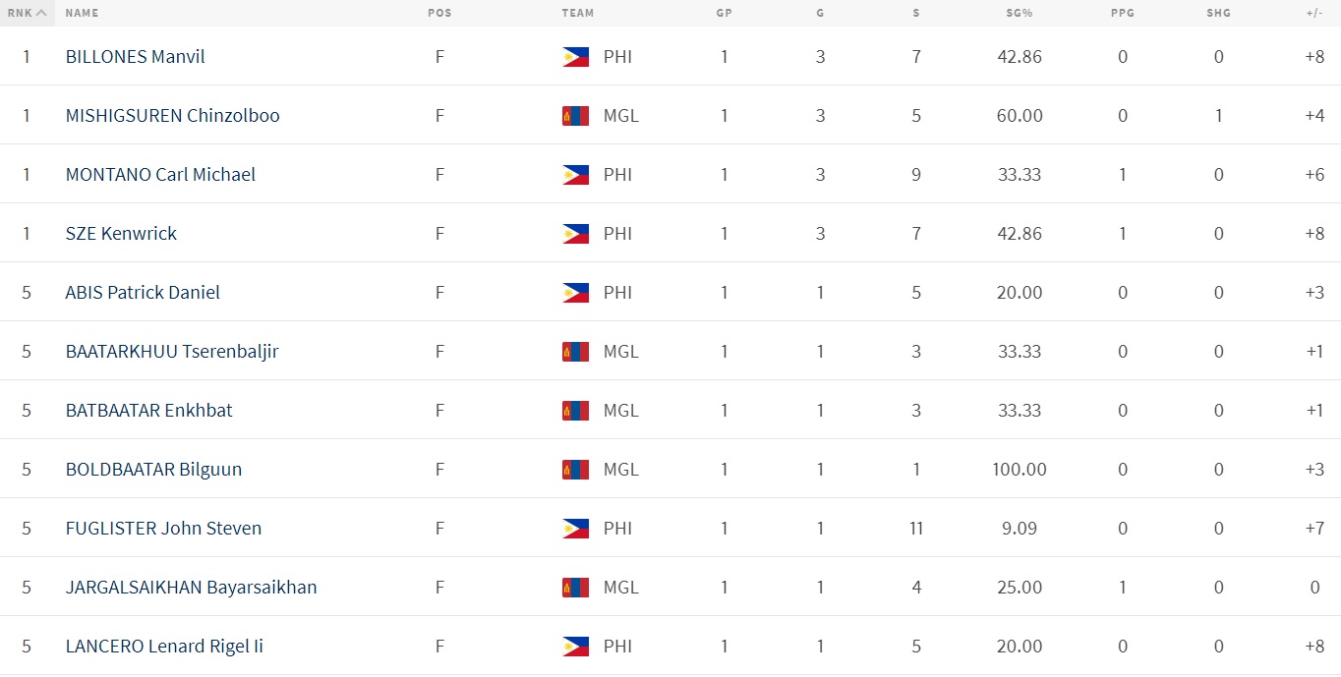This screenshot has width=1341, height=677.
Task: Click Mongolia flag in MISHIGSUREN Chinzolboo row
Action: tap(575, 116)
